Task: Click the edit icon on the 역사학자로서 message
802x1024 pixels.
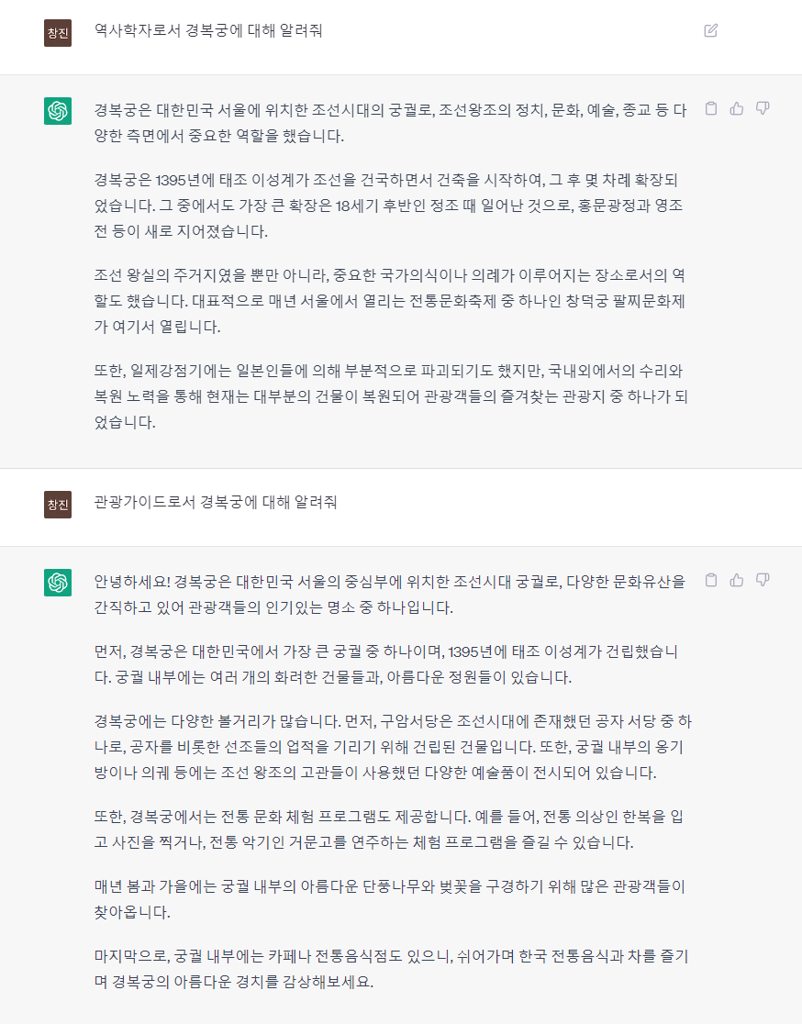Action: pos(710,30)
